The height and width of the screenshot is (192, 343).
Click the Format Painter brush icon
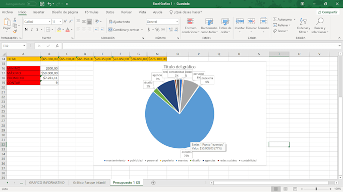pos(15,31)
